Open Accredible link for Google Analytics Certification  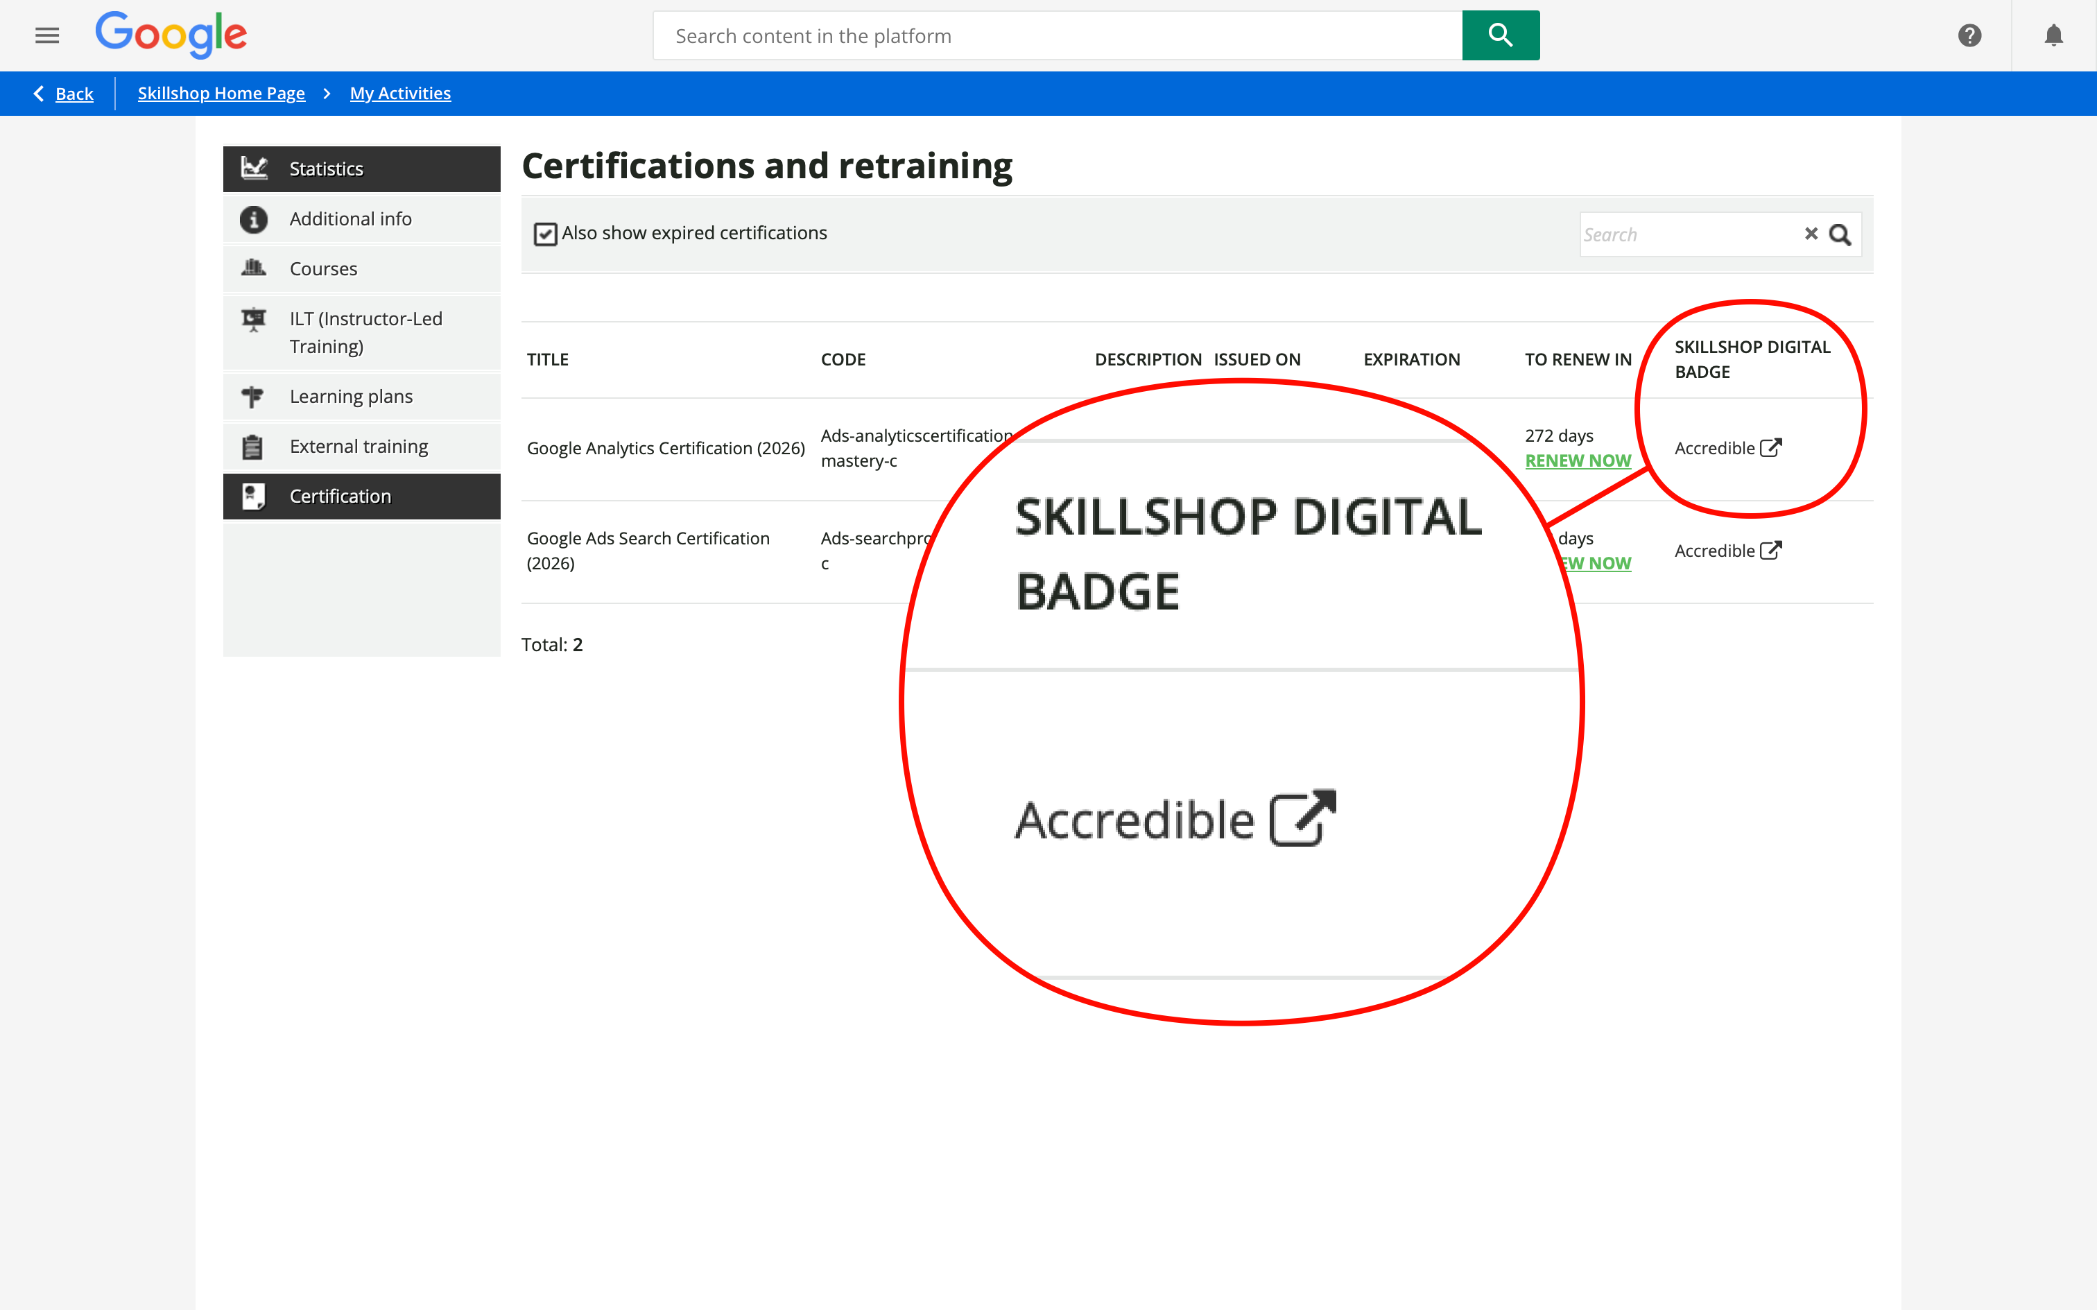[1714, 448]
